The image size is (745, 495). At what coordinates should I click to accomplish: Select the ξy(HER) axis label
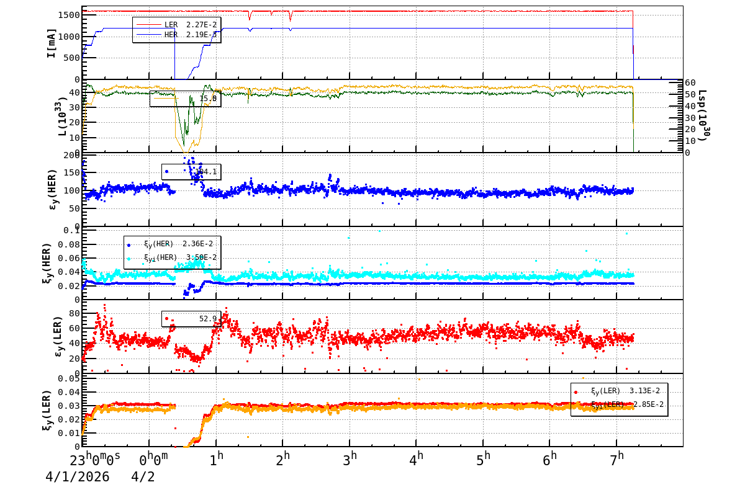(x=47, y=262)
